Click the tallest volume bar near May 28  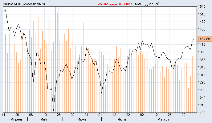pyautogui.click(x=55, y=60)
